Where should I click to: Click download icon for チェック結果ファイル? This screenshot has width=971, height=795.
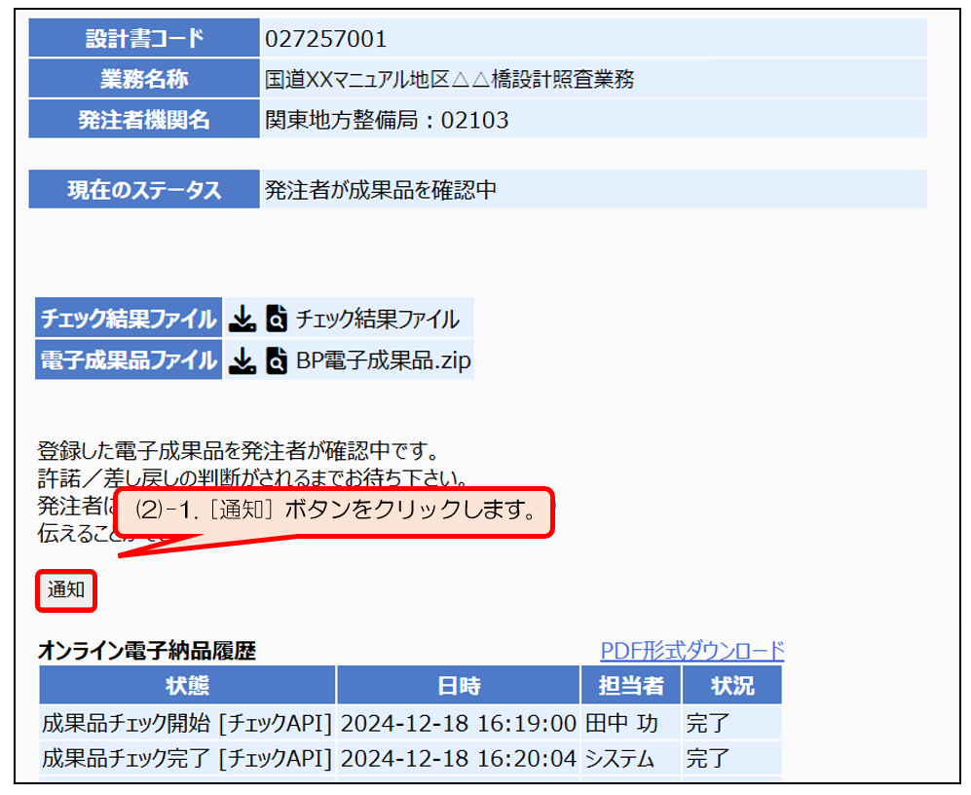243,319
